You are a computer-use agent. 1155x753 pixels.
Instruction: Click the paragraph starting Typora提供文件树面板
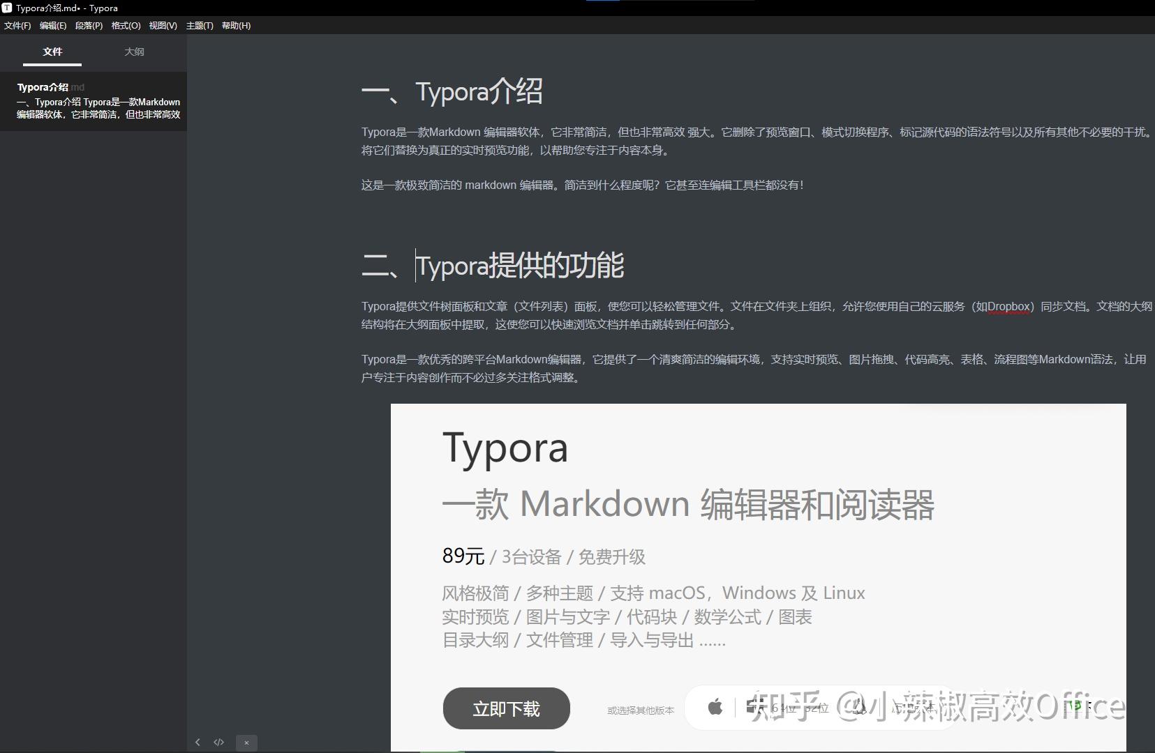757,316
